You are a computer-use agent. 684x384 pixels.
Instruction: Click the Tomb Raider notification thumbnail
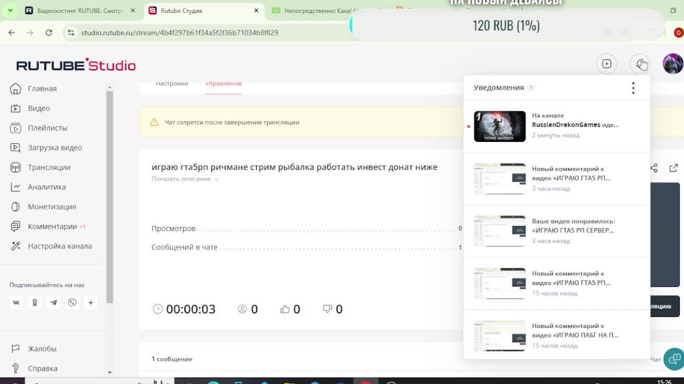(500, 126)
